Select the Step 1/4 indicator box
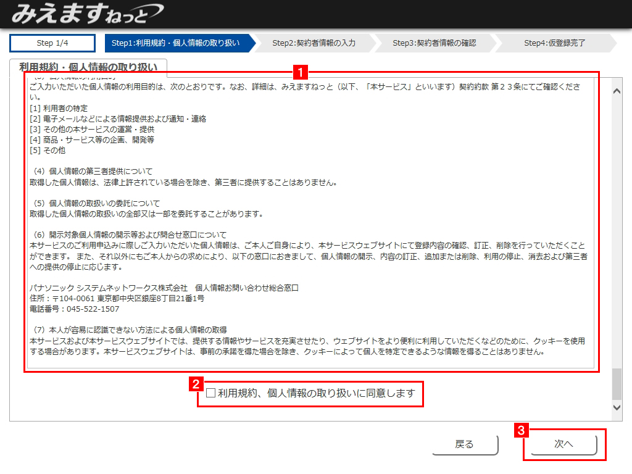This screenshot has width=632, height=474. 52,43
